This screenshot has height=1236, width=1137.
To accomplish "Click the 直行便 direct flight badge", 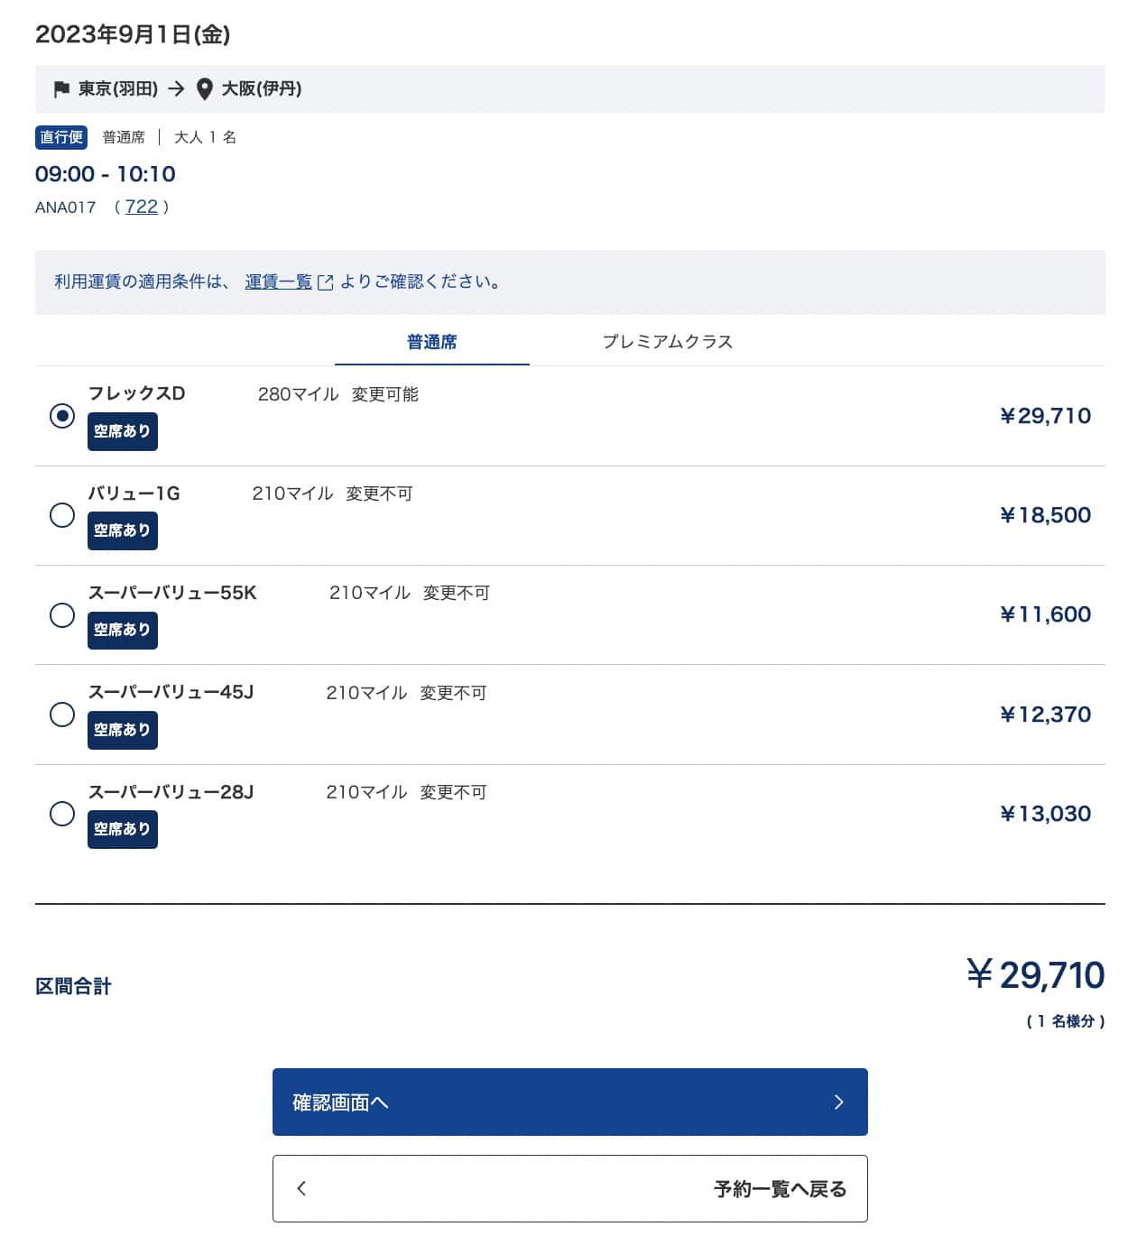I will [61, 137].
